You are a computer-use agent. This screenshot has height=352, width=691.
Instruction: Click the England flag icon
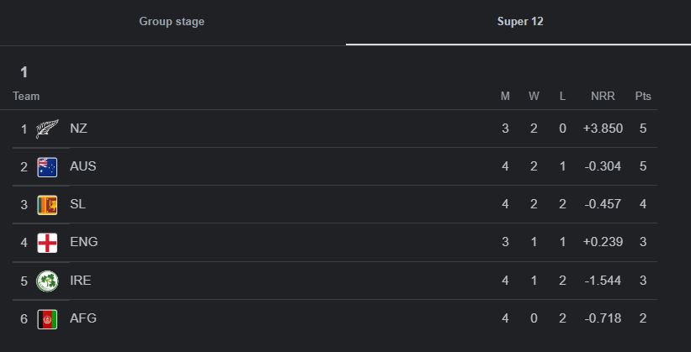47,242
